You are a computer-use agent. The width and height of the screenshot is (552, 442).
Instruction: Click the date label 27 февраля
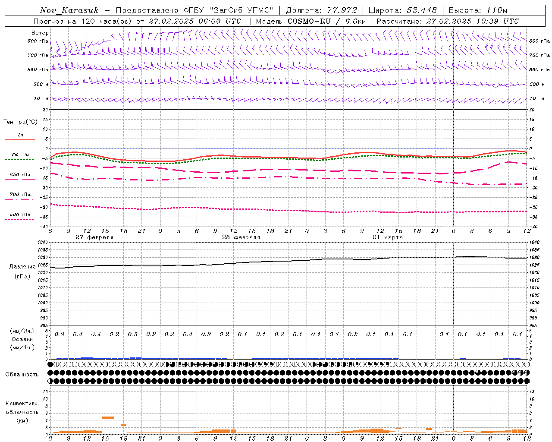point(94,237)
